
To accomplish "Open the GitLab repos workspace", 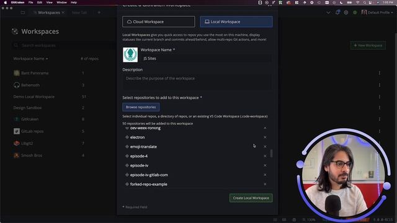I will click(x=32, y=131).
